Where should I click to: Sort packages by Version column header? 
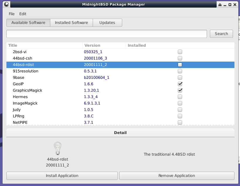point(104,45)
